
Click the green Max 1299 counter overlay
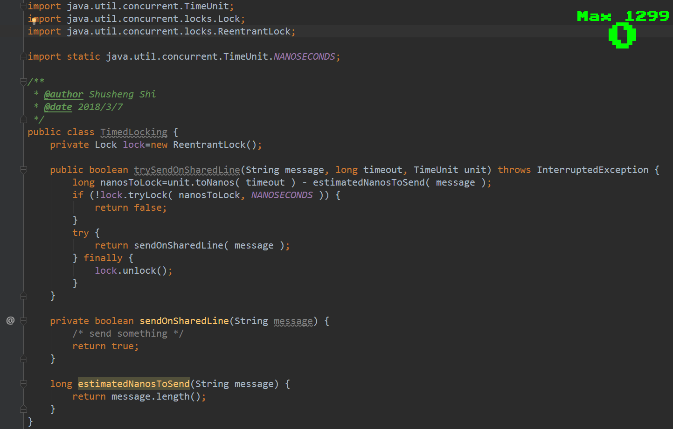pyautogui.click(x=623, y=16)
